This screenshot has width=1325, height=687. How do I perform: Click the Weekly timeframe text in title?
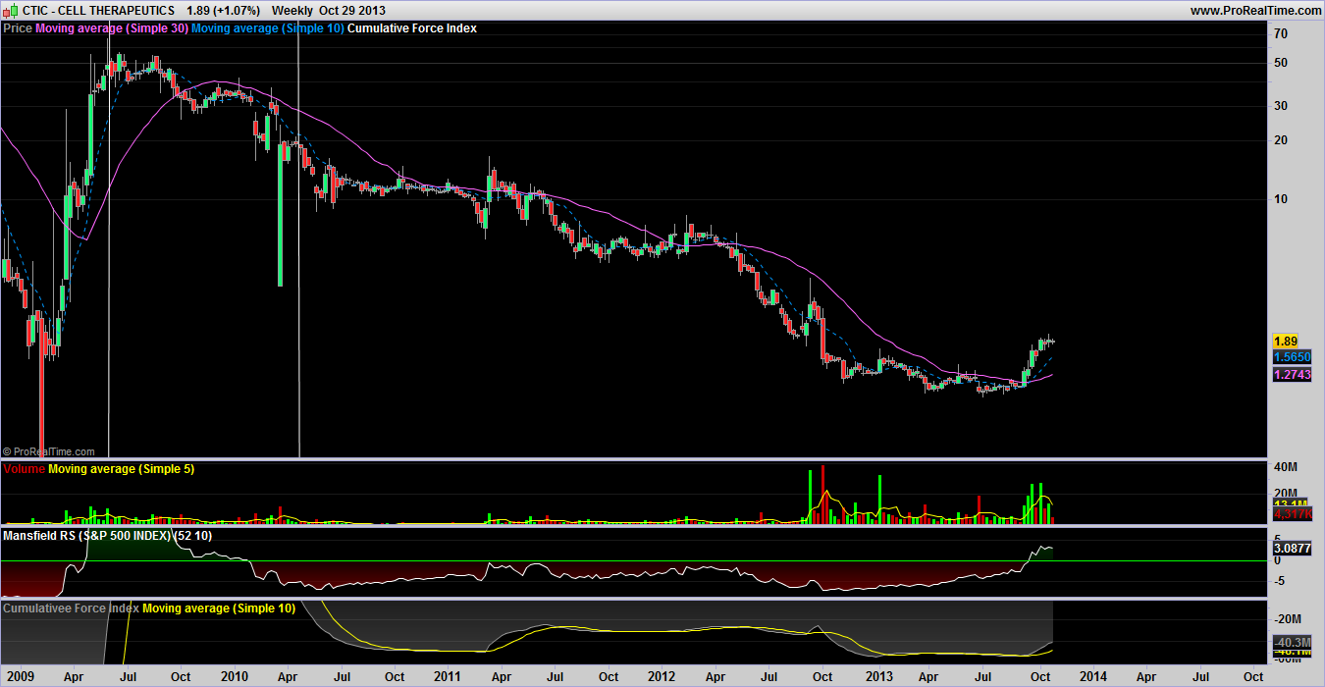click(292, 10)
